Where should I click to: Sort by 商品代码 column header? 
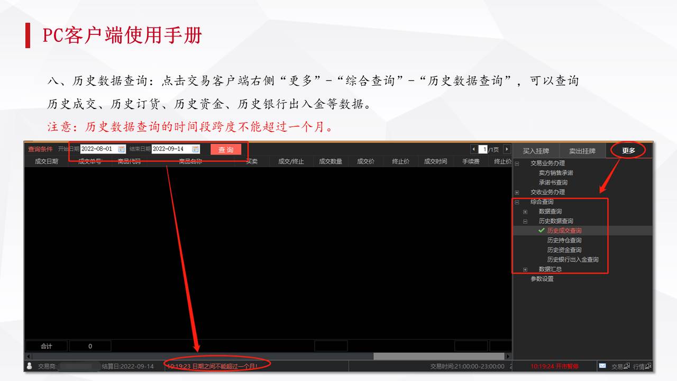point(129,161)
